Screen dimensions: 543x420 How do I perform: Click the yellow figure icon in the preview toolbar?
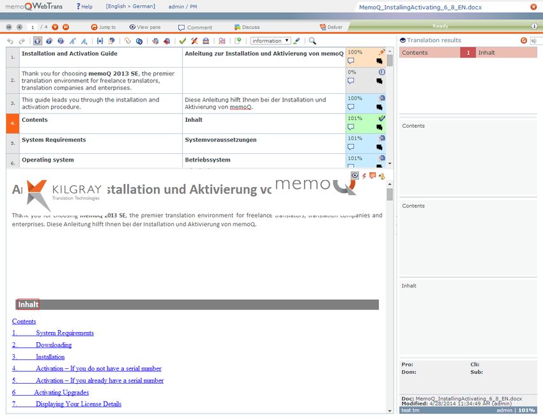click(x=381, y=176)
